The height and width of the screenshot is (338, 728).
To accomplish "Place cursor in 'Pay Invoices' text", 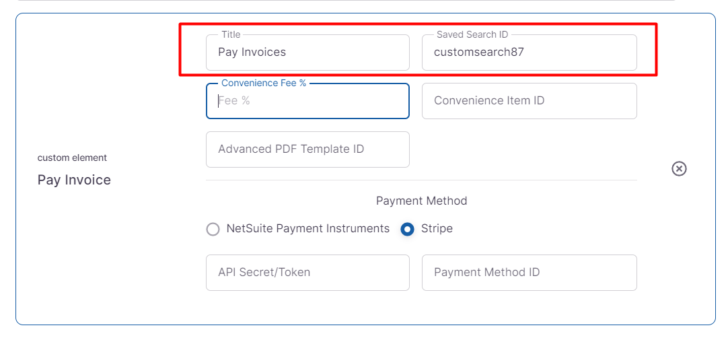I will click(252, 52).
